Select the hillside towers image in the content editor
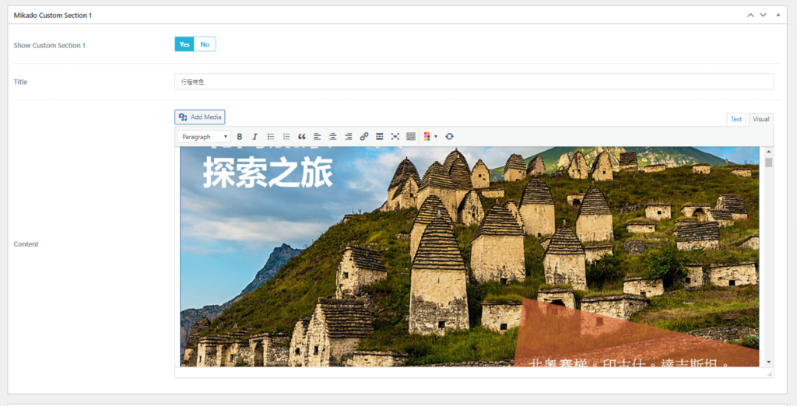 point(469,257)
